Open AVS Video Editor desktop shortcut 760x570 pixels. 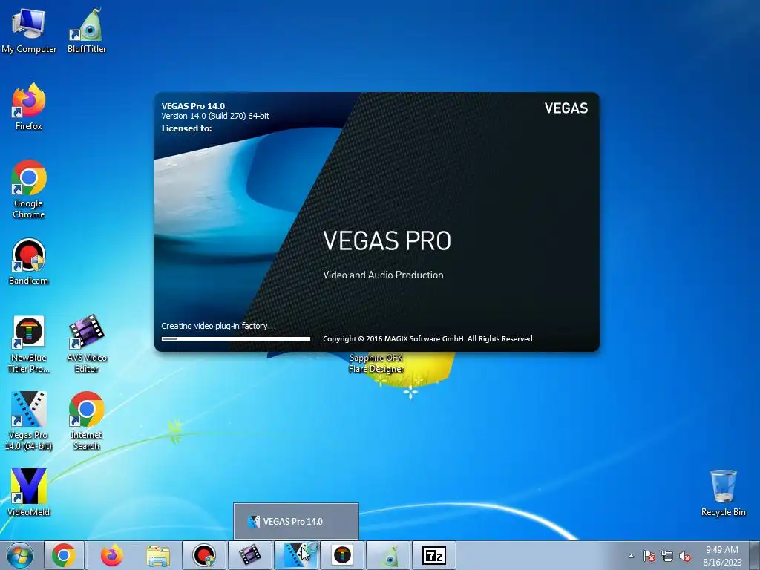click(87, 344)
